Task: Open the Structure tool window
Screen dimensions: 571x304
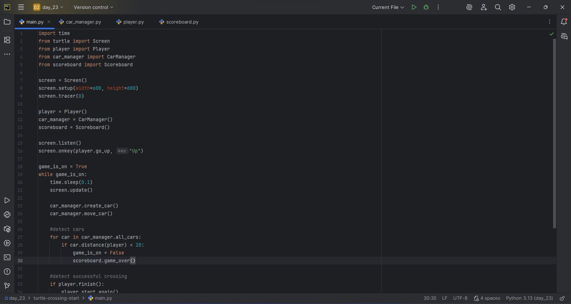Action: click(x=7, y=40)
